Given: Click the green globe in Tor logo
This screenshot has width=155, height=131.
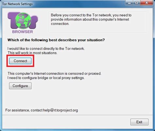Looking at the screenshot, I should pos(23,21).
